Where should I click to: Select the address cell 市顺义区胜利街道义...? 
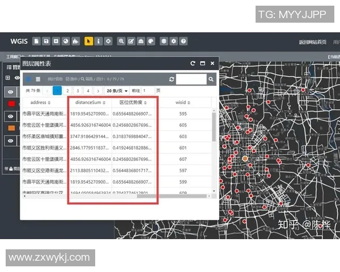tap(44, 148)
